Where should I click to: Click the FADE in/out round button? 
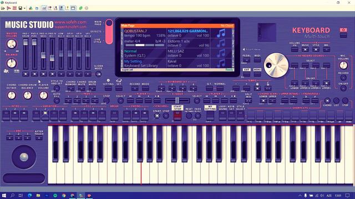197,116
